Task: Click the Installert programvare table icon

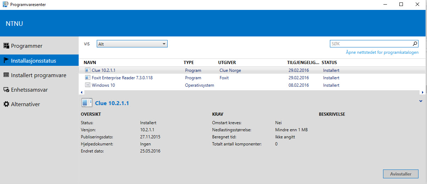Action: [6, 75]
